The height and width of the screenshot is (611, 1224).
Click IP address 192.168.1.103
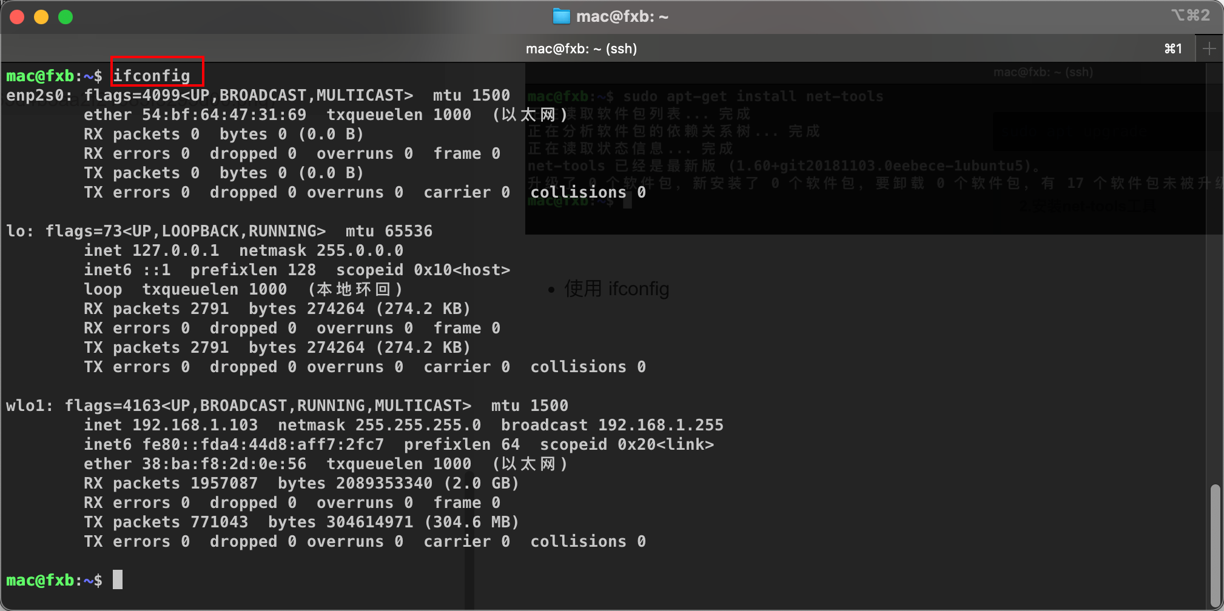tap(195, 425)
